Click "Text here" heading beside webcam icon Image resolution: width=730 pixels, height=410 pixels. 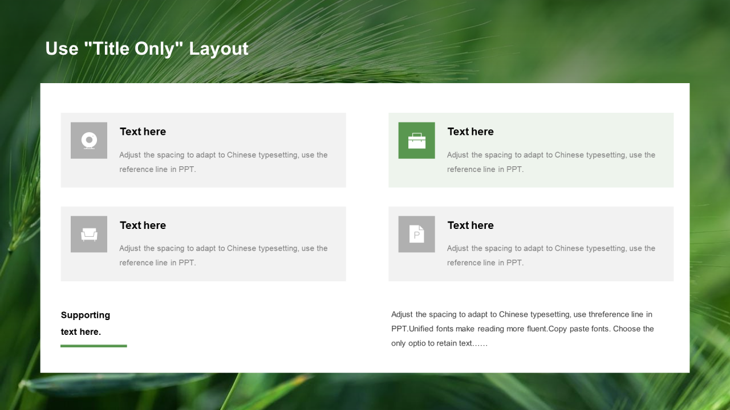tap(143, 132)
